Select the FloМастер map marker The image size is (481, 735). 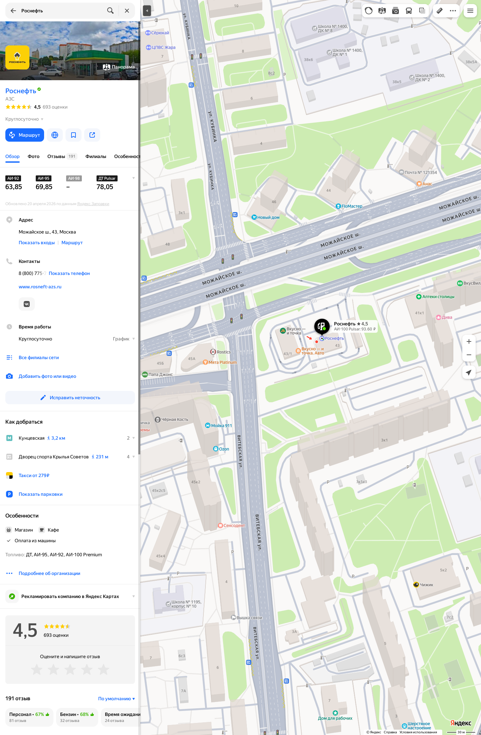click(338, 206)
